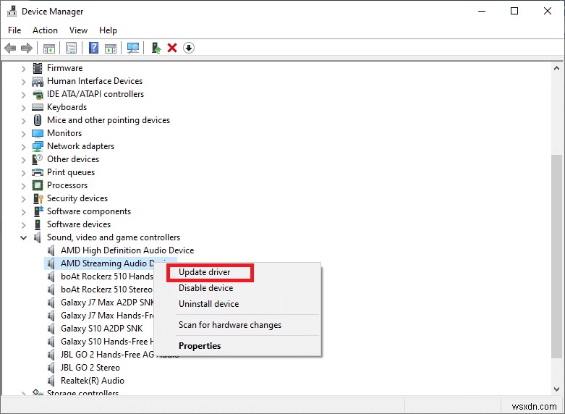Image resolution: width=565 pixels, height=414 pixels.
Task: Click the Other devices icon
Action: 38,159
